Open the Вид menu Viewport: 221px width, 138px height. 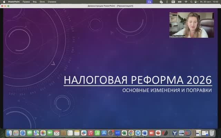click(x=35, y=2)
